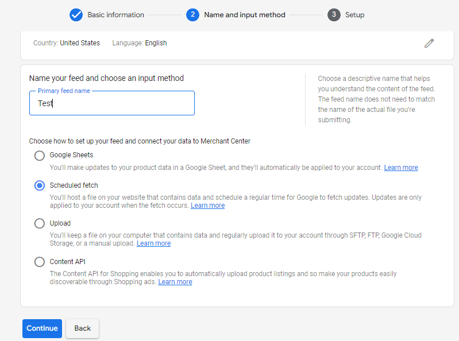The image size is (459, 341).
Task: Open the Name and input method step
Action: 244,15
